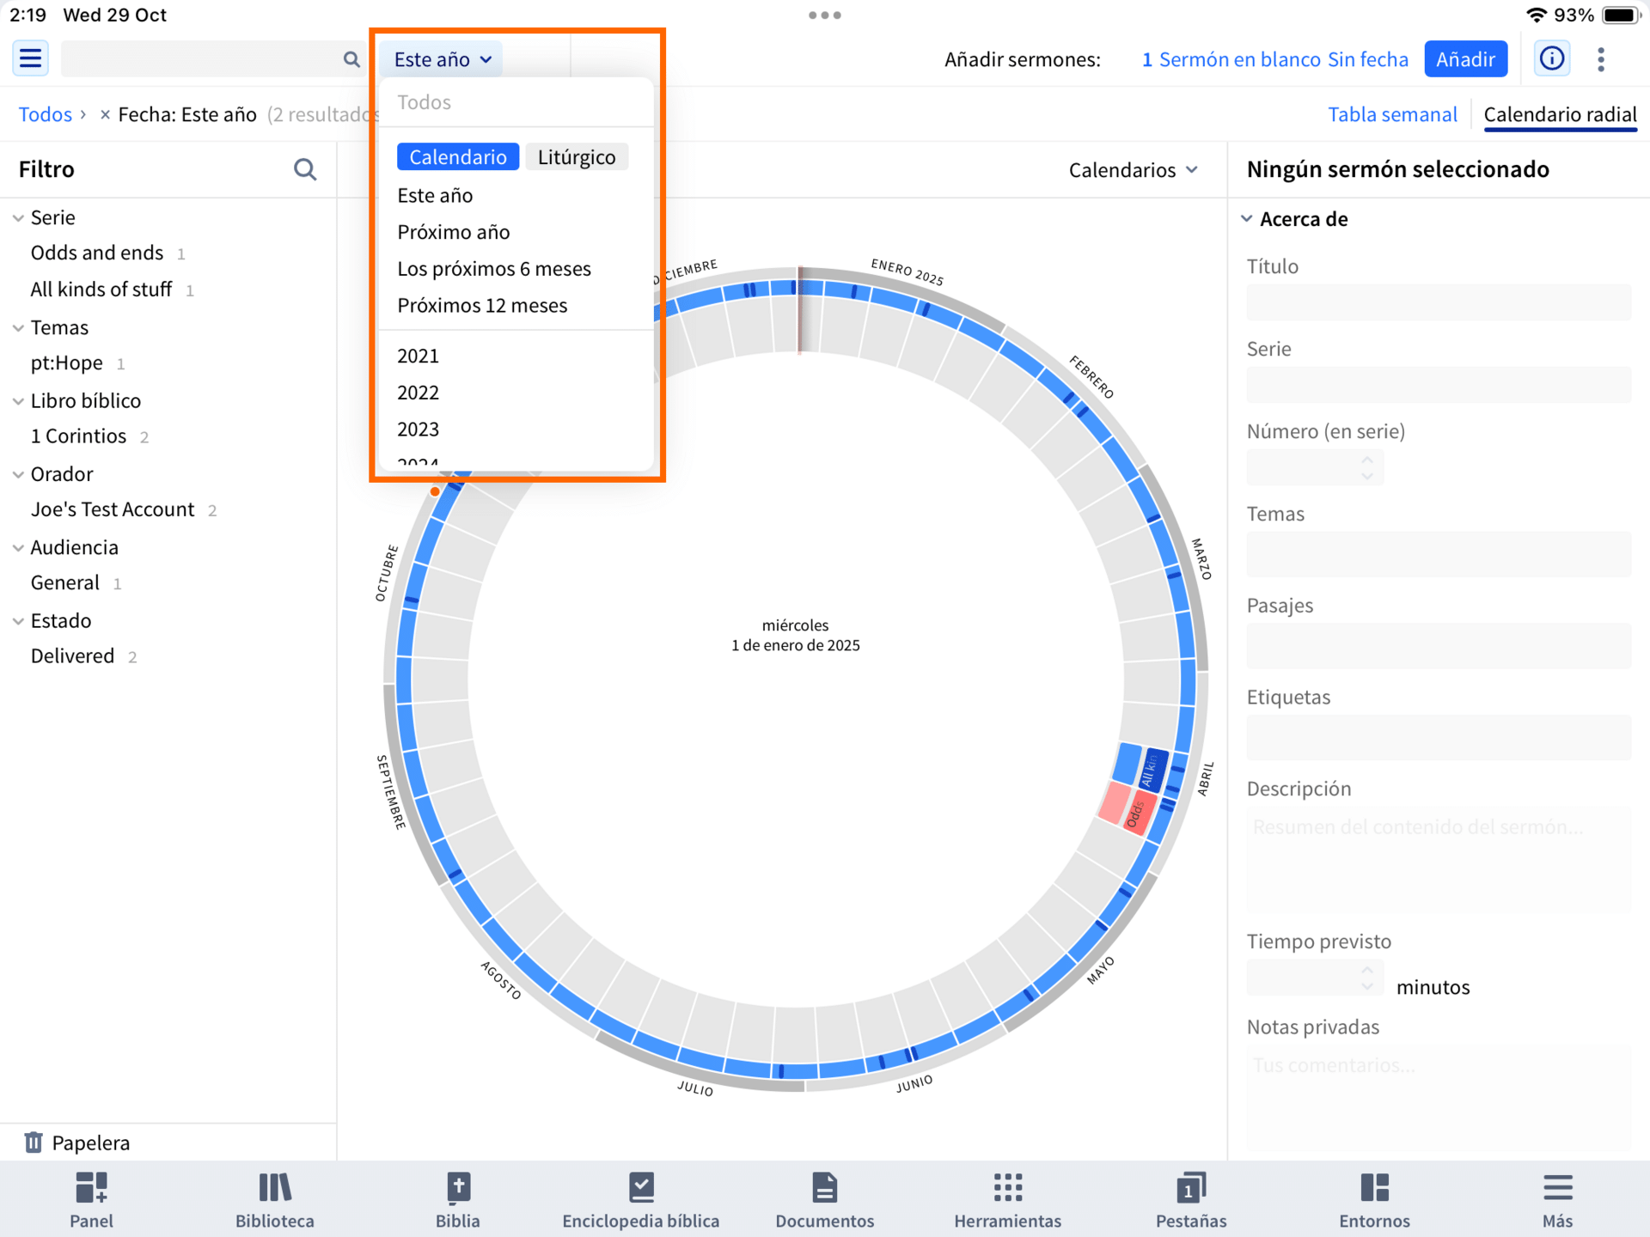Filter by 1 Corintios book

tap(79, 436)
